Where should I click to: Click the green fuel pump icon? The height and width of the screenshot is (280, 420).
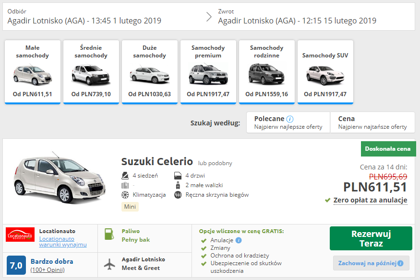(x=110, y=235)
